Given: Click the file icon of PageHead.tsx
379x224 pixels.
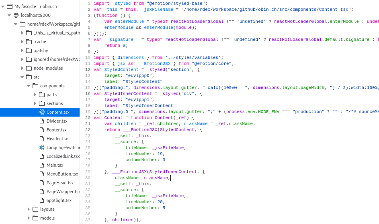Looking at the screenshot, I should coord(42,183).
